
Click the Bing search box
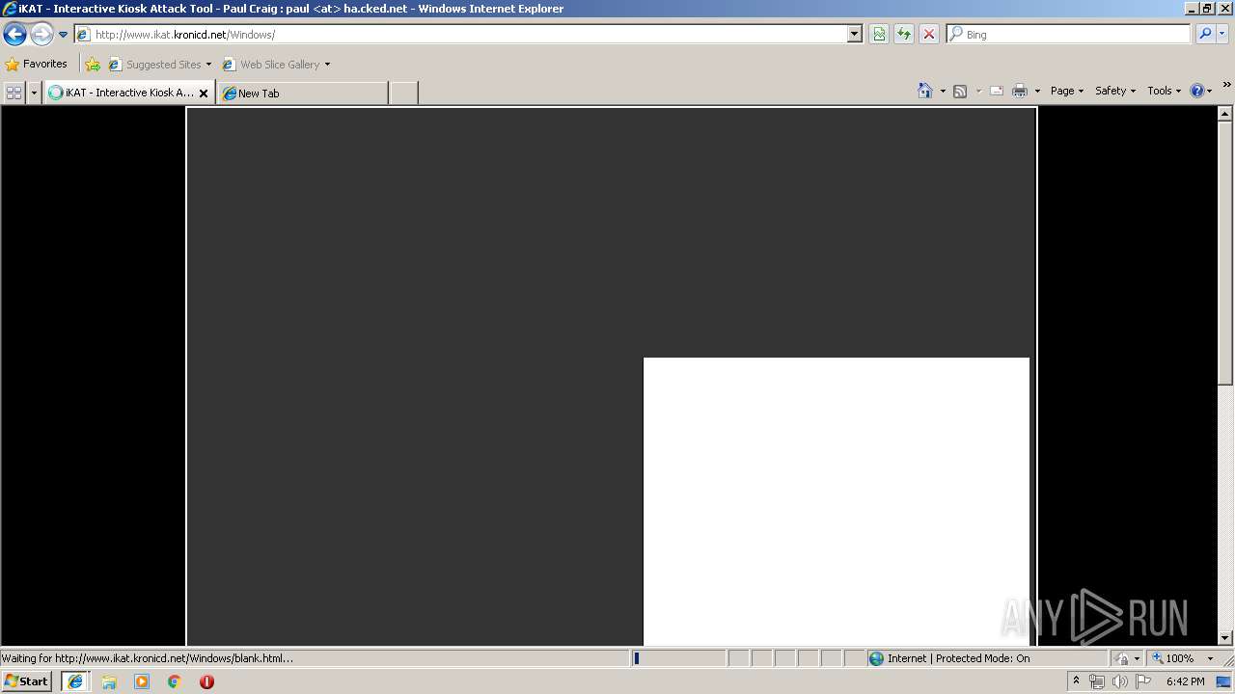pos(1069,34)
